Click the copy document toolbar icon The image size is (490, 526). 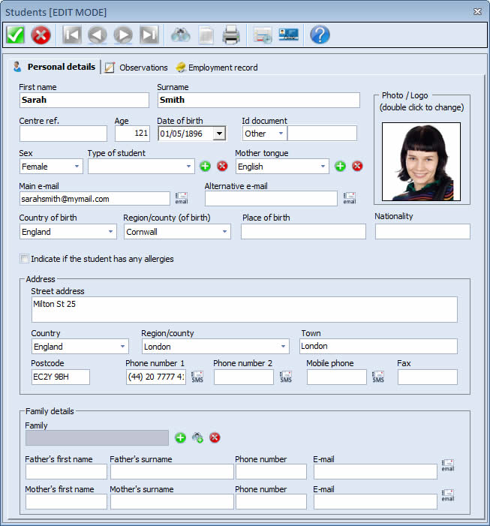click(x=206, y=35)
